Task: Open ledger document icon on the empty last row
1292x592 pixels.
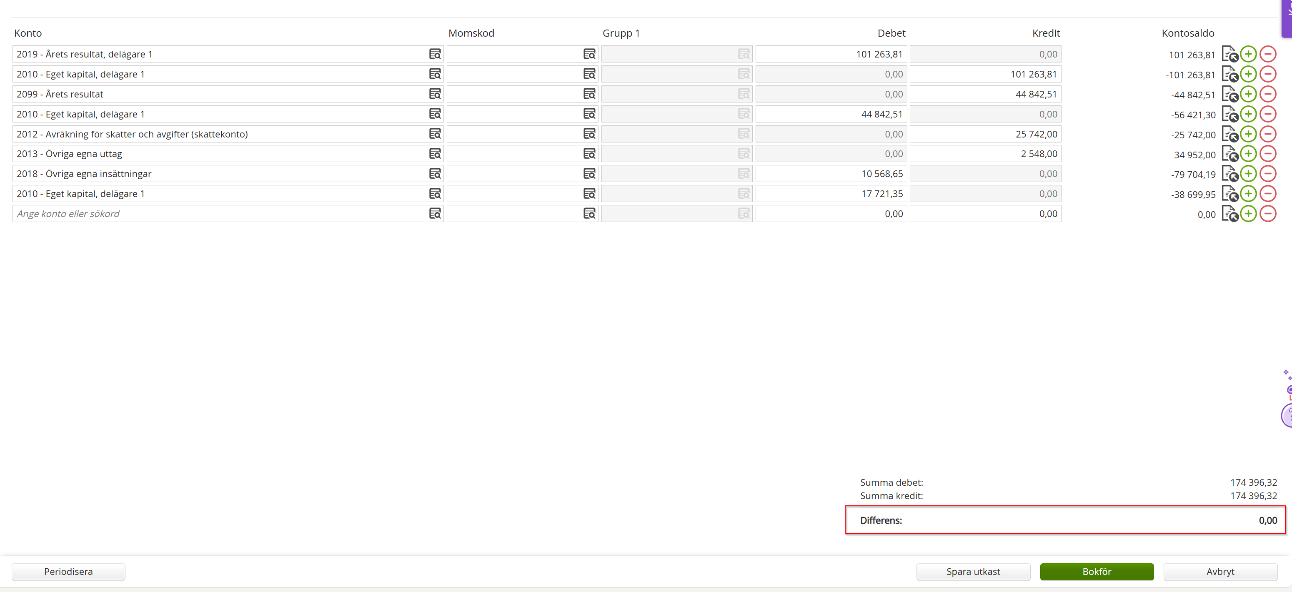Action: 1229,214
